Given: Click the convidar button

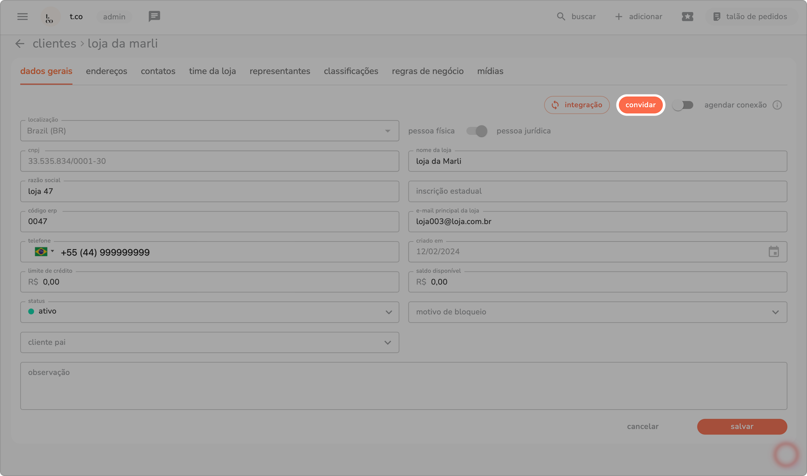Looking at the screenshot, I should [640, 105].
